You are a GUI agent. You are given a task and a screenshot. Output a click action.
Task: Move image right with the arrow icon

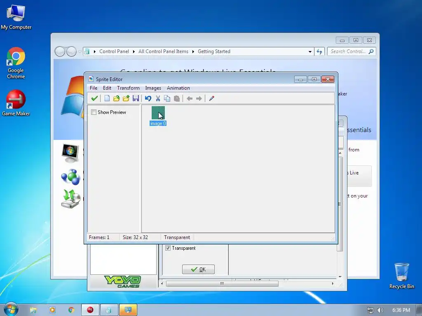199,99
